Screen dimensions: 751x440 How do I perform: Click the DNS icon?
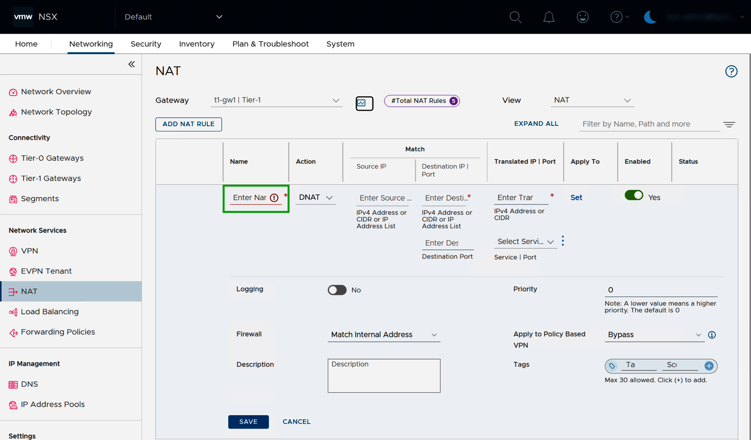point(13,384)
